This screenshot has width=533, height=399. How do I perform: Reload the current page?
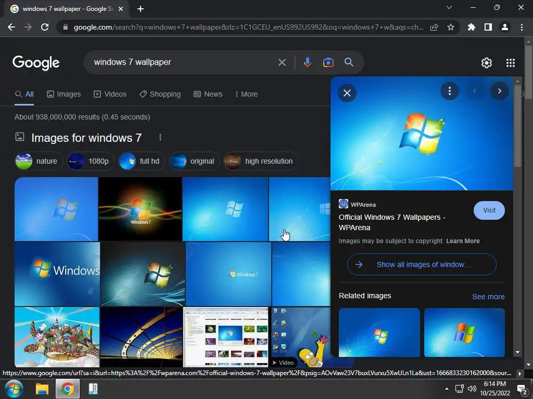pos(45,27)
